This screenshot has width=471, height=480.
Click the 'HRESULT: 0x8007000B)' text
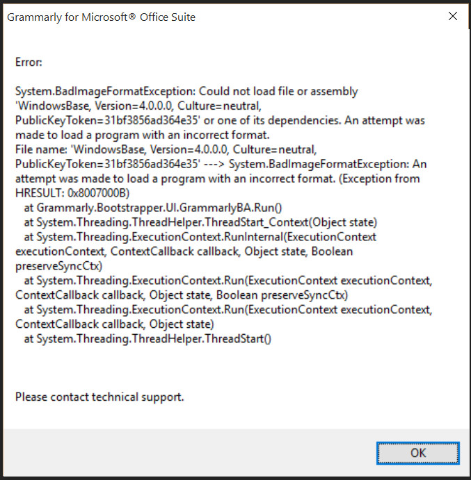[x=72, y=193]
